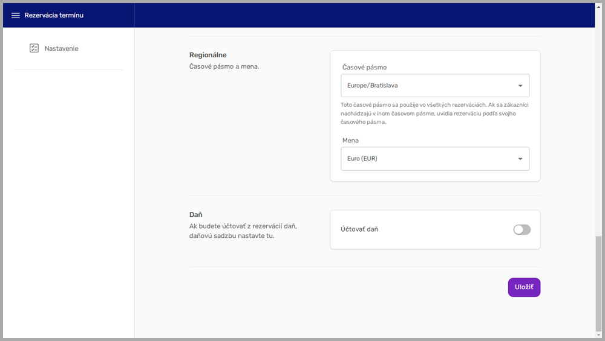Click the vertical scrollbar thumb
Viewport: 605px width, 341px height.
(x=599, y=284)
